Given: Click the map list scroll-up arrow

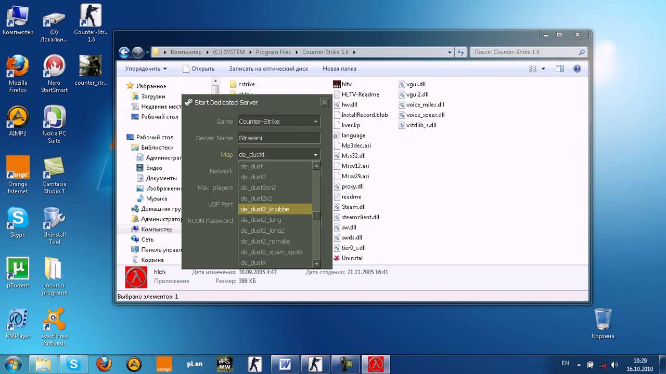Looking at the screenshot, I should click(316, 166).
